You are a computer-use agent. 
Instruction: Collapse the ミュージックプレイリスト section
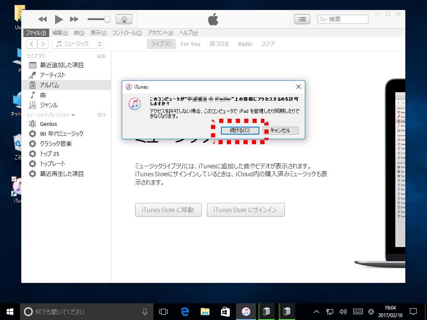point(73,115)
